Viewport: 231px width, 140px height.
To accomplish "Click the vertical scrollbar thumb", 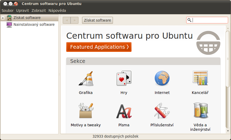I will [228, 59].
